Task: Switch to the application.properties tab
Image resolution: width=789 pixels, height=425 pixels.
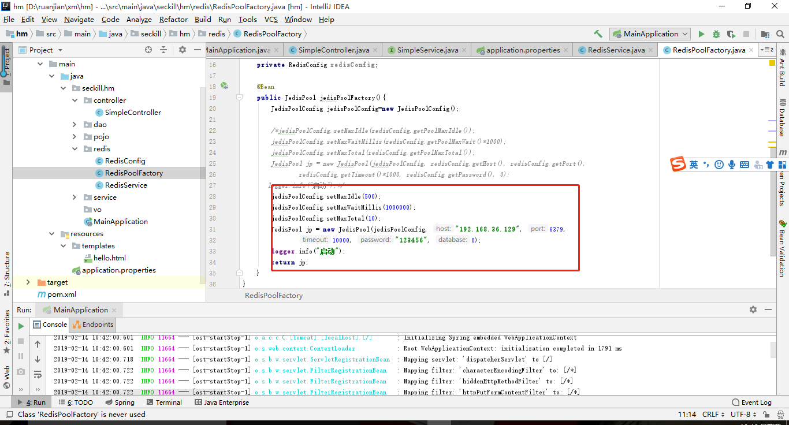Action: coord(523,50)
